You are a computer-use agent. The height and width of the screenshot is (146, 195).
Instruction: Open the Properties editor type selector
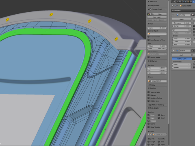(173, 2)
